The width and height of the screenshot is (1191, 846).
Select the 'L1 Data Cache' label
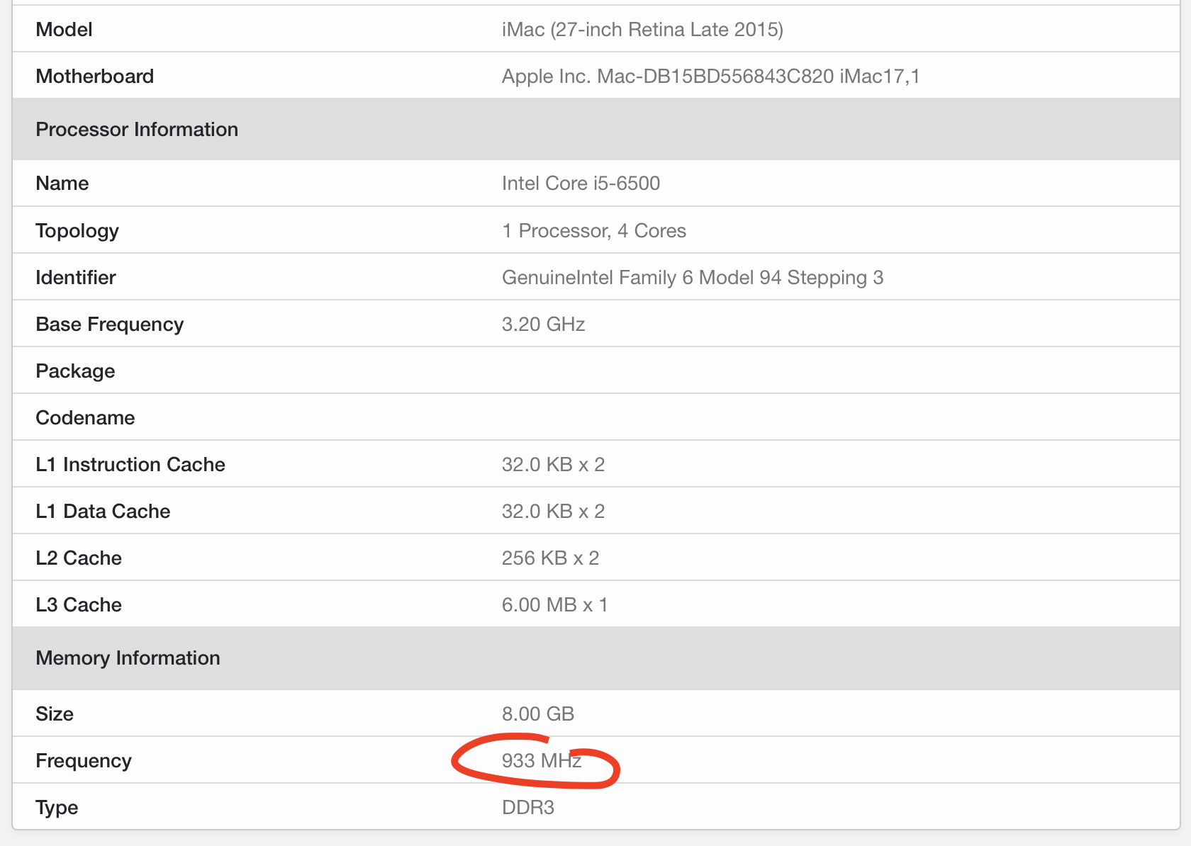pyautogui.click(x=103, y=512)
